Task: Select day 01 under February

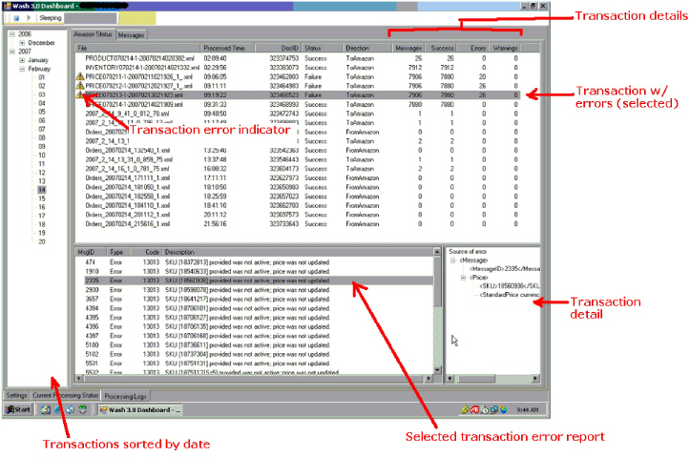Action: 41,77
